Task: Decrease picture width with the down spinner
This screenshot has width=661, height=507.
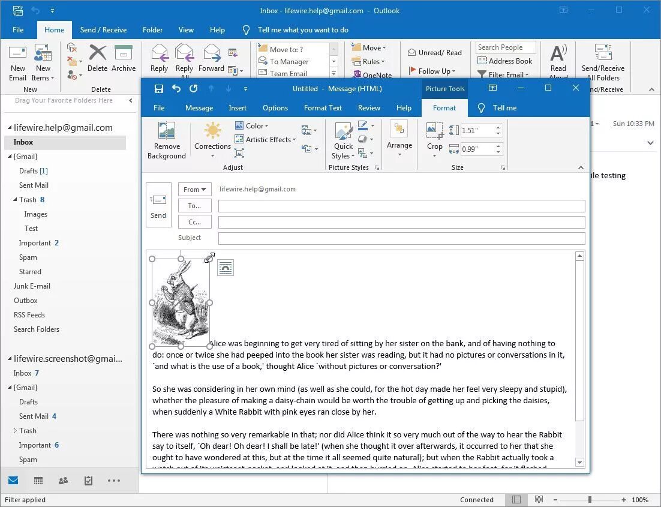Action: 498,152
